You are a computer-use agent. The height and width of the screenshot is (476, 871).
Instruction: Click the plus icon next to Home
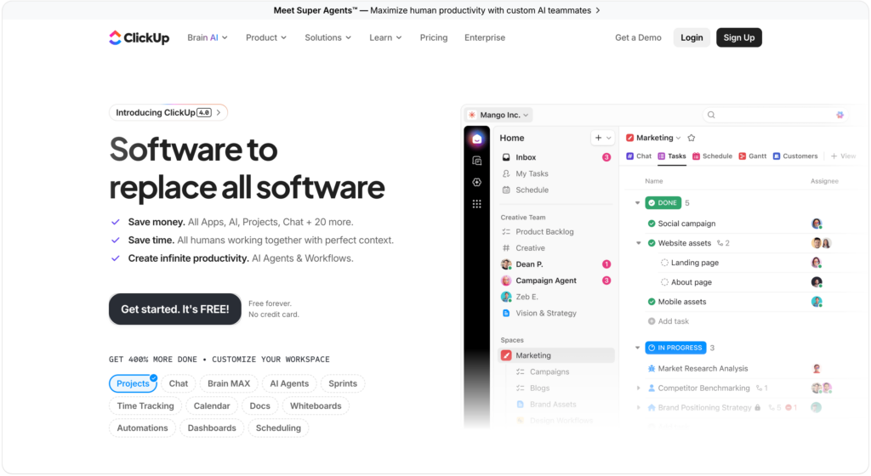598,138
